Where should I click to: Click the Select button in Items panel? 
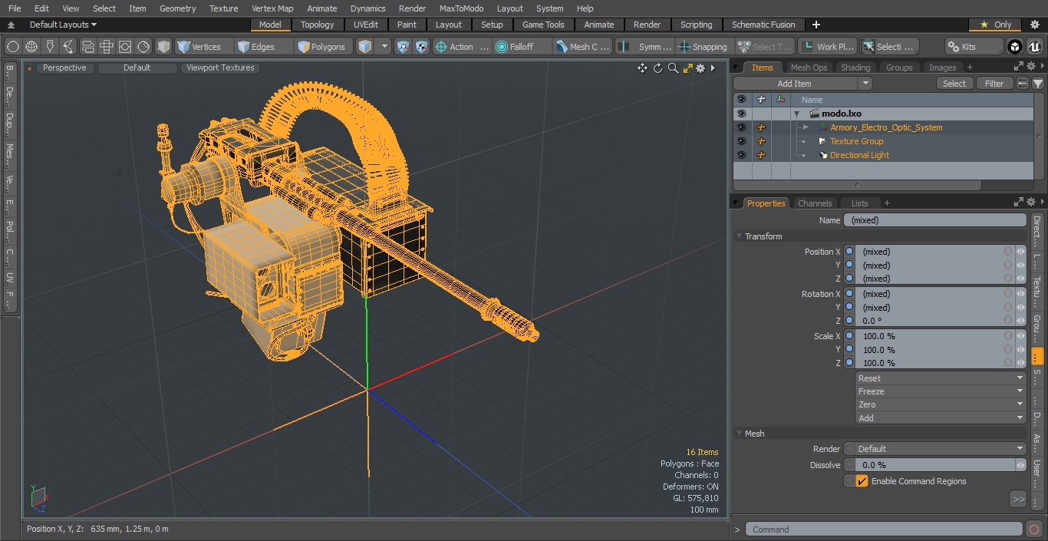(954, 84)
